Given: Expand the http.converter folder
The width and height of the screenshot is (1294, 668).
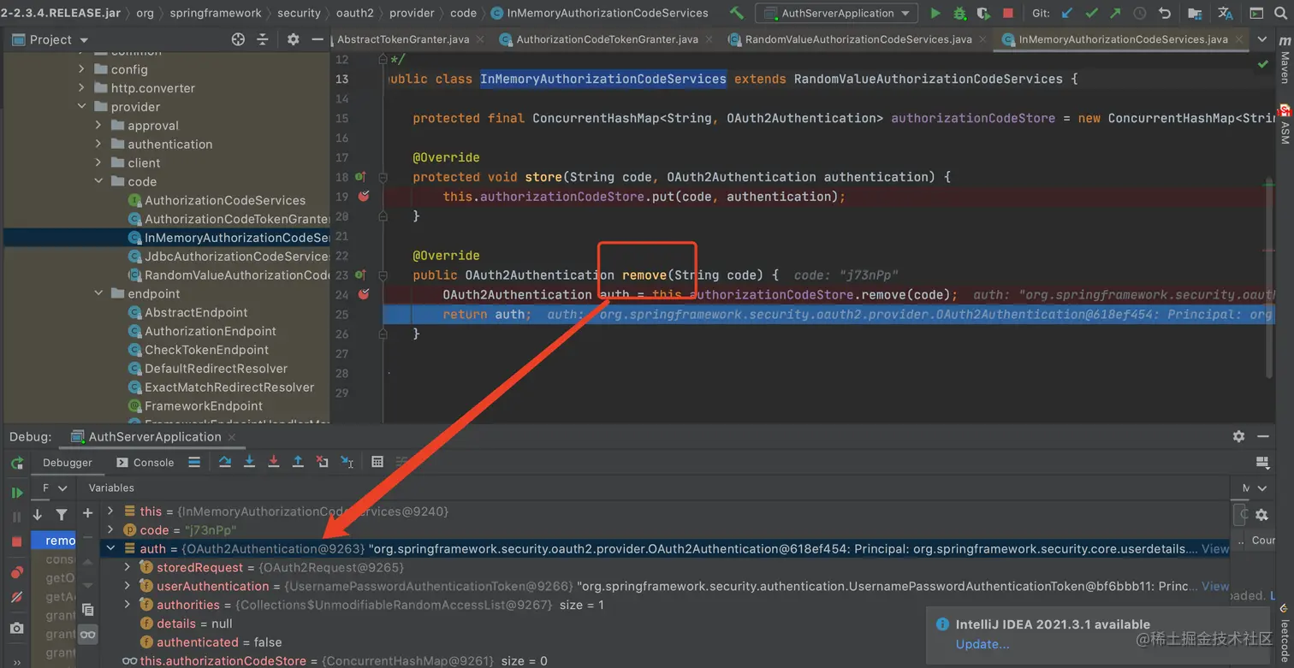Looking at the screenshot, I should [82, 88].
